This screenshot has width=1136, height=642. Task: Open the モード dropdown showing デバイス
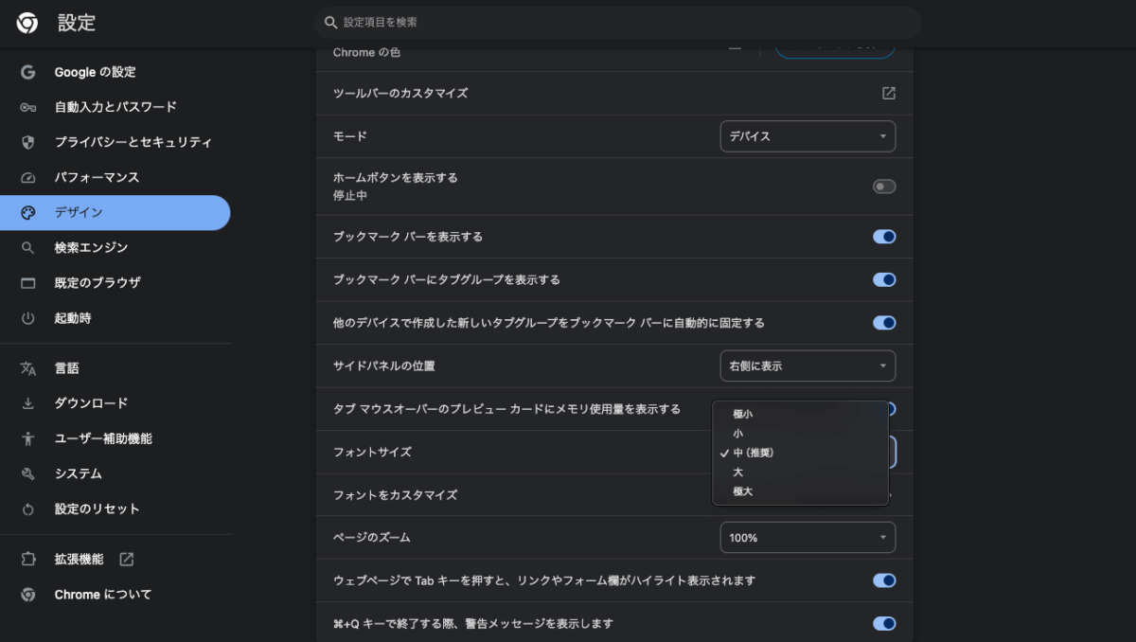click(808, 136)
